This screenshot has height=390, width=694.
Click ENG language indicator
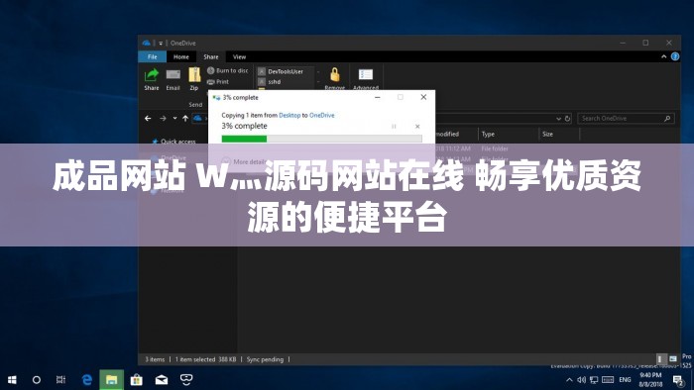pos(625,380)
